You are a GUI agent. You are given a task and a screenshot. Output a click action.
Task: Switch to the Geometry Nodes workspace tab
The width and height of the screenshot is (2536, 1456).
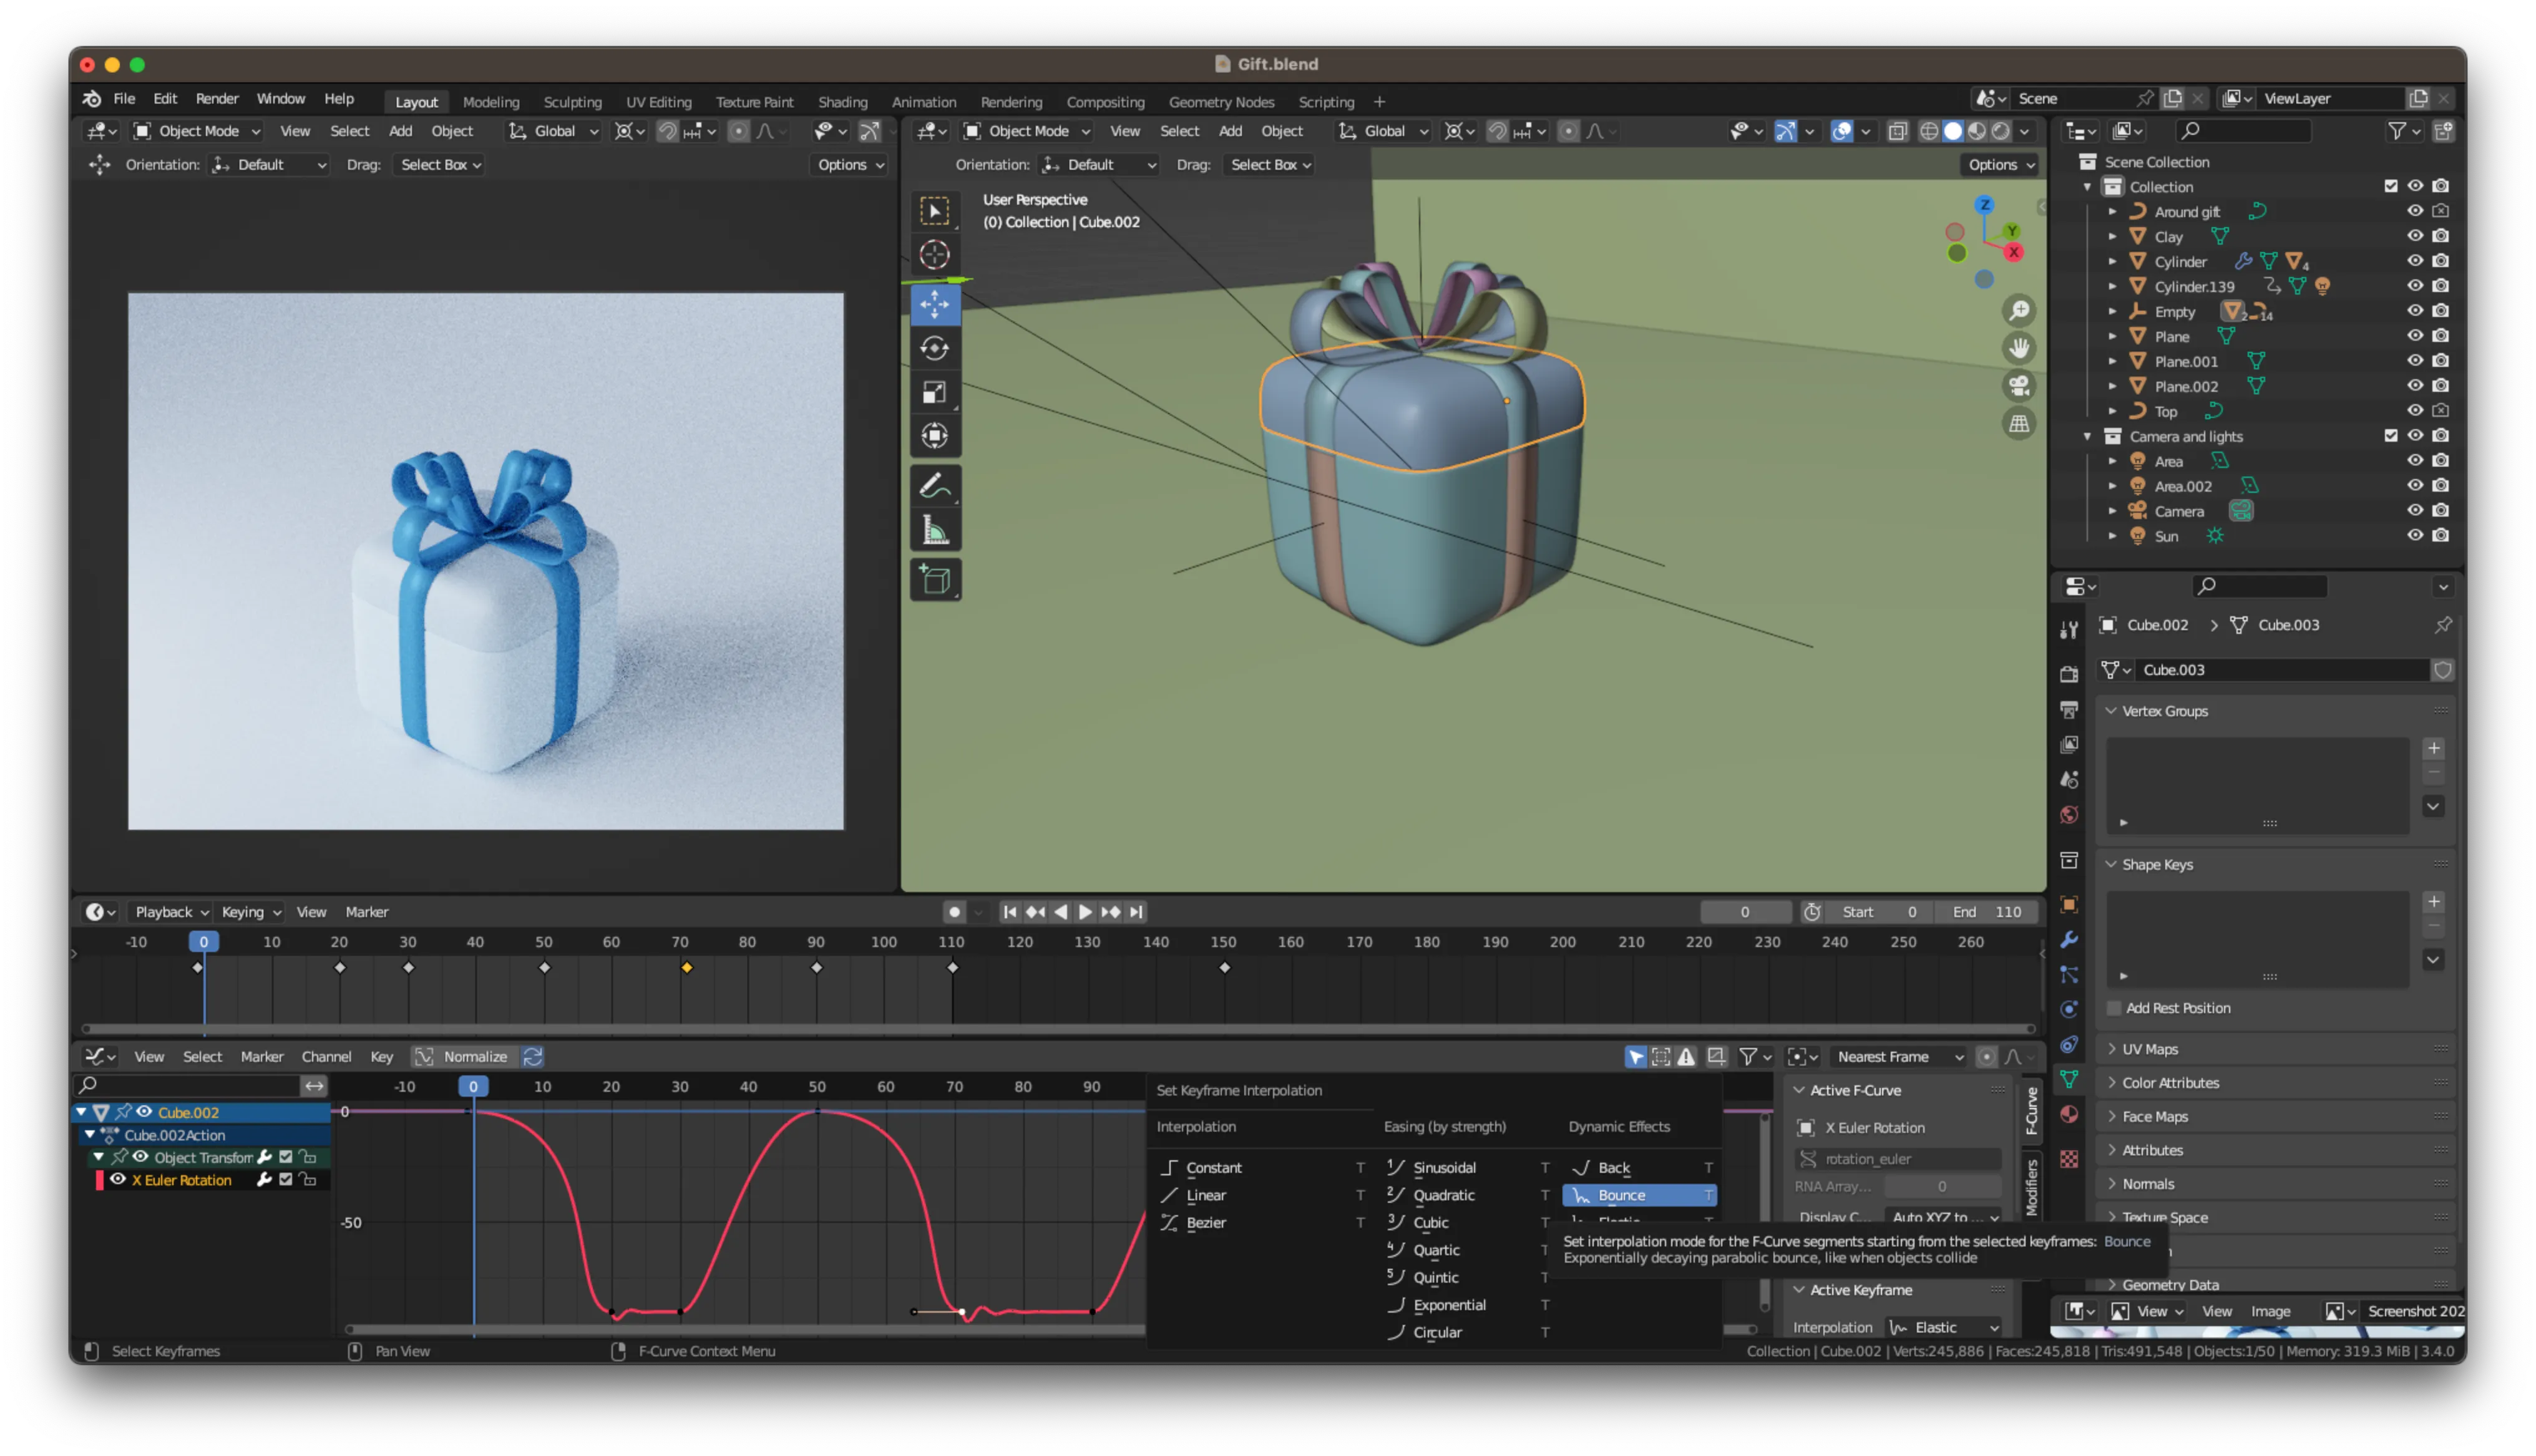1221,102
